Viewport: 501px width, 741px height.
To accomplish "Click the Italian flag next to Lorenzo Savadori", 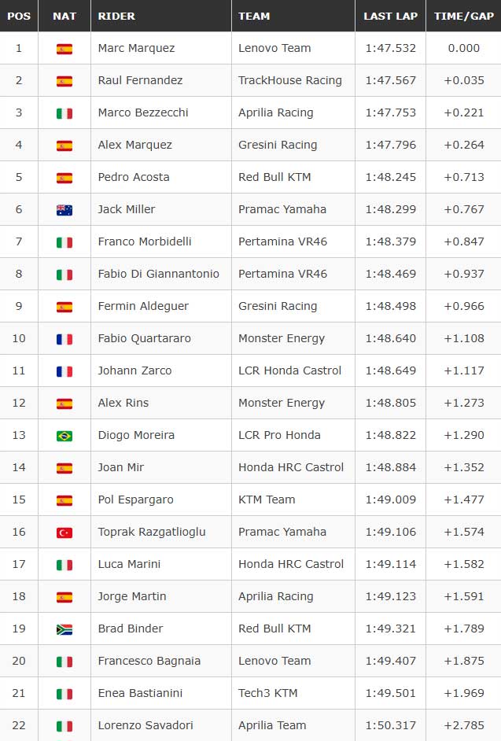I will pyautogui.click(x=64, y=726).
